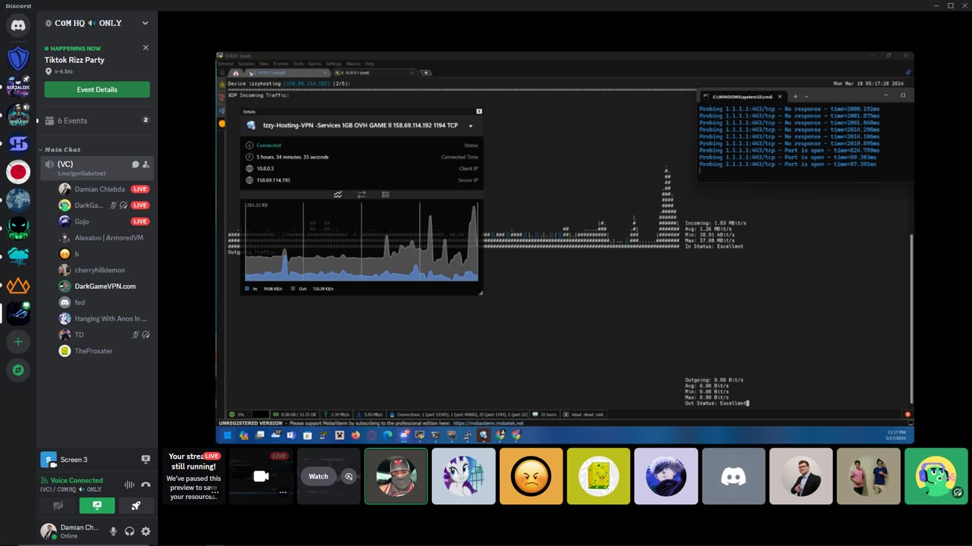Click the Event Details button
The image size is (972, 546).
[97, 89]
